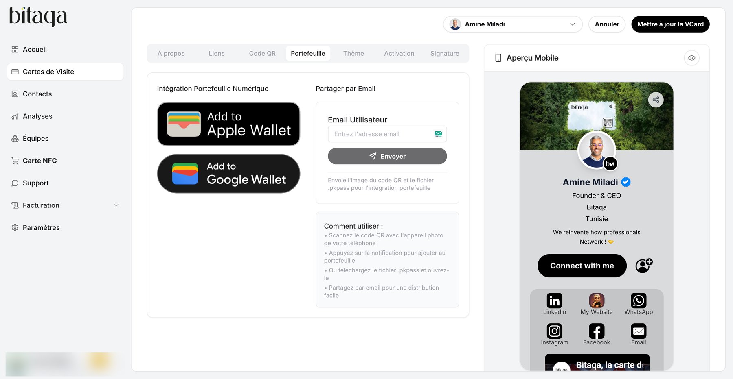Open Cartes de Visite section

pos(65,72)
